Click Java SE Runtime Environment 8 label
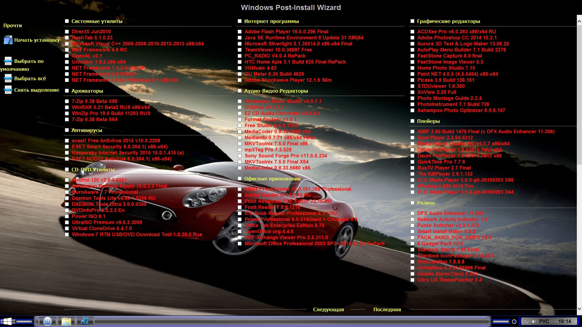This screenshot has width=582, height=327. tap(304, 38)
